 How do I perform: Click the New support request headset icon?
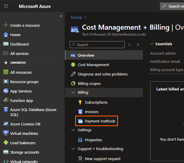coord(80,159)
